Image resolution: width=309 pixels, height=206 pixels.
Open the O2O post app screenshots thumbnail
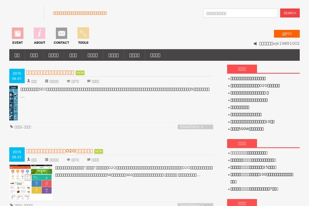31,182
